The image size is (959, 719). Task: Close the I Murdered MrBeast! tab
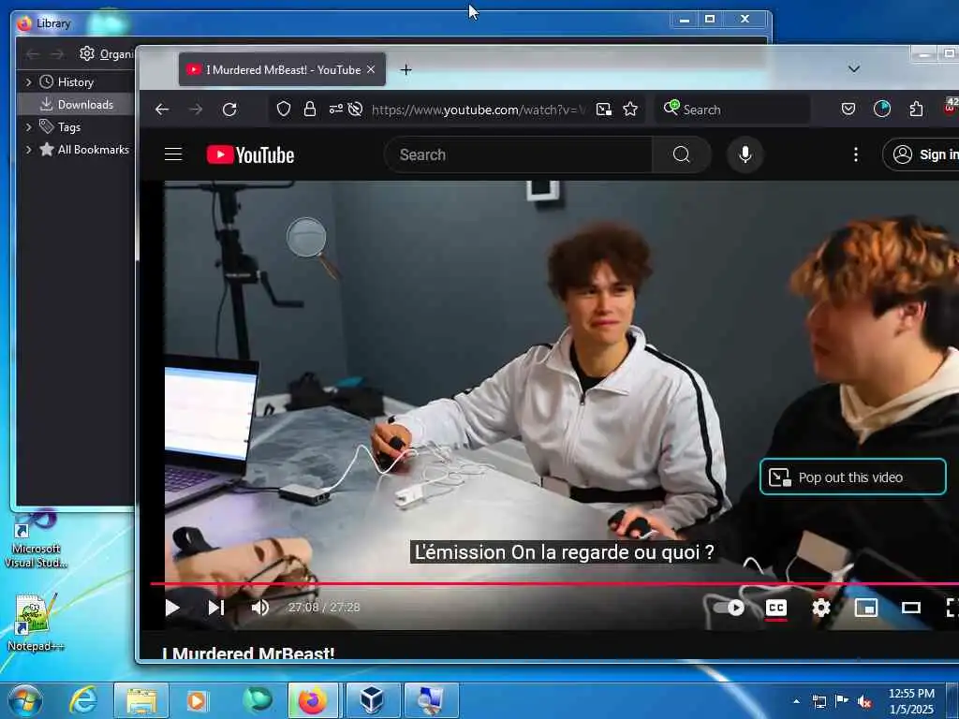point(371,69)
